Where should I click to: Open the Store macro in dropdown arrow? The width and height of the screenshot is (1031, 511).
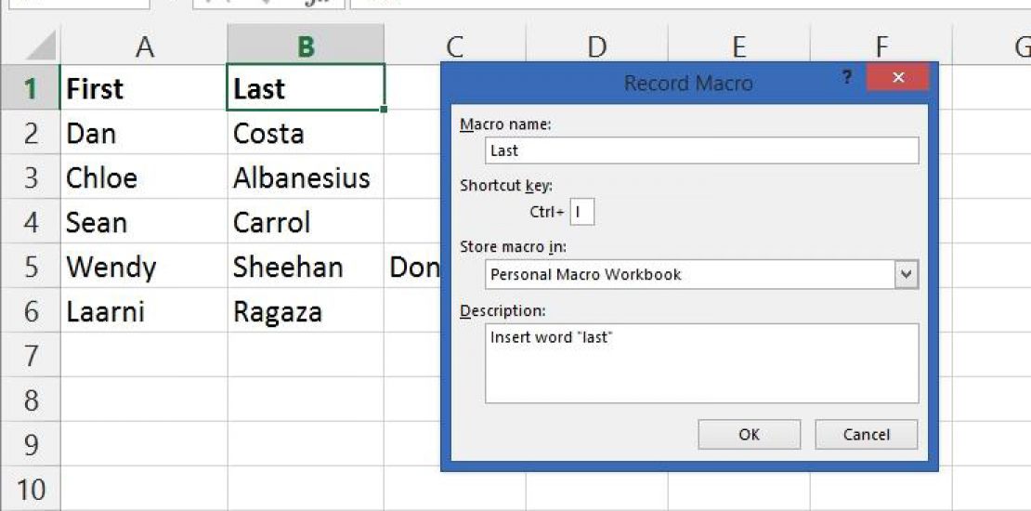(907, 275)
